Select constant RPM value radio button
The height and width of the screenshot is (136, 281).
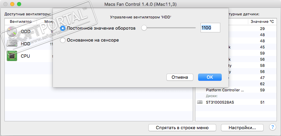pos(63,28)
